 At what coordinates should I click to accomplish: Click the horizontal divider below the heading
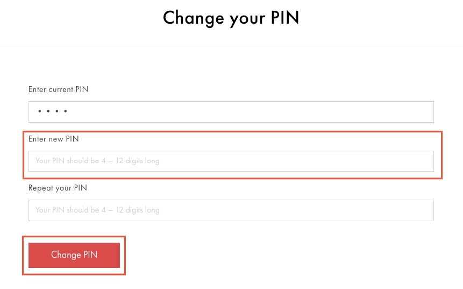pos(231,46)
